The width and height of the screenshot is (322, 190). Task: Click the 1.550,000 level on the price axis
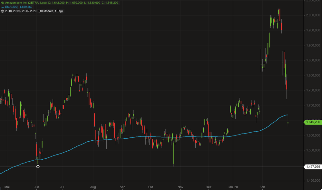tap(313, 150)
